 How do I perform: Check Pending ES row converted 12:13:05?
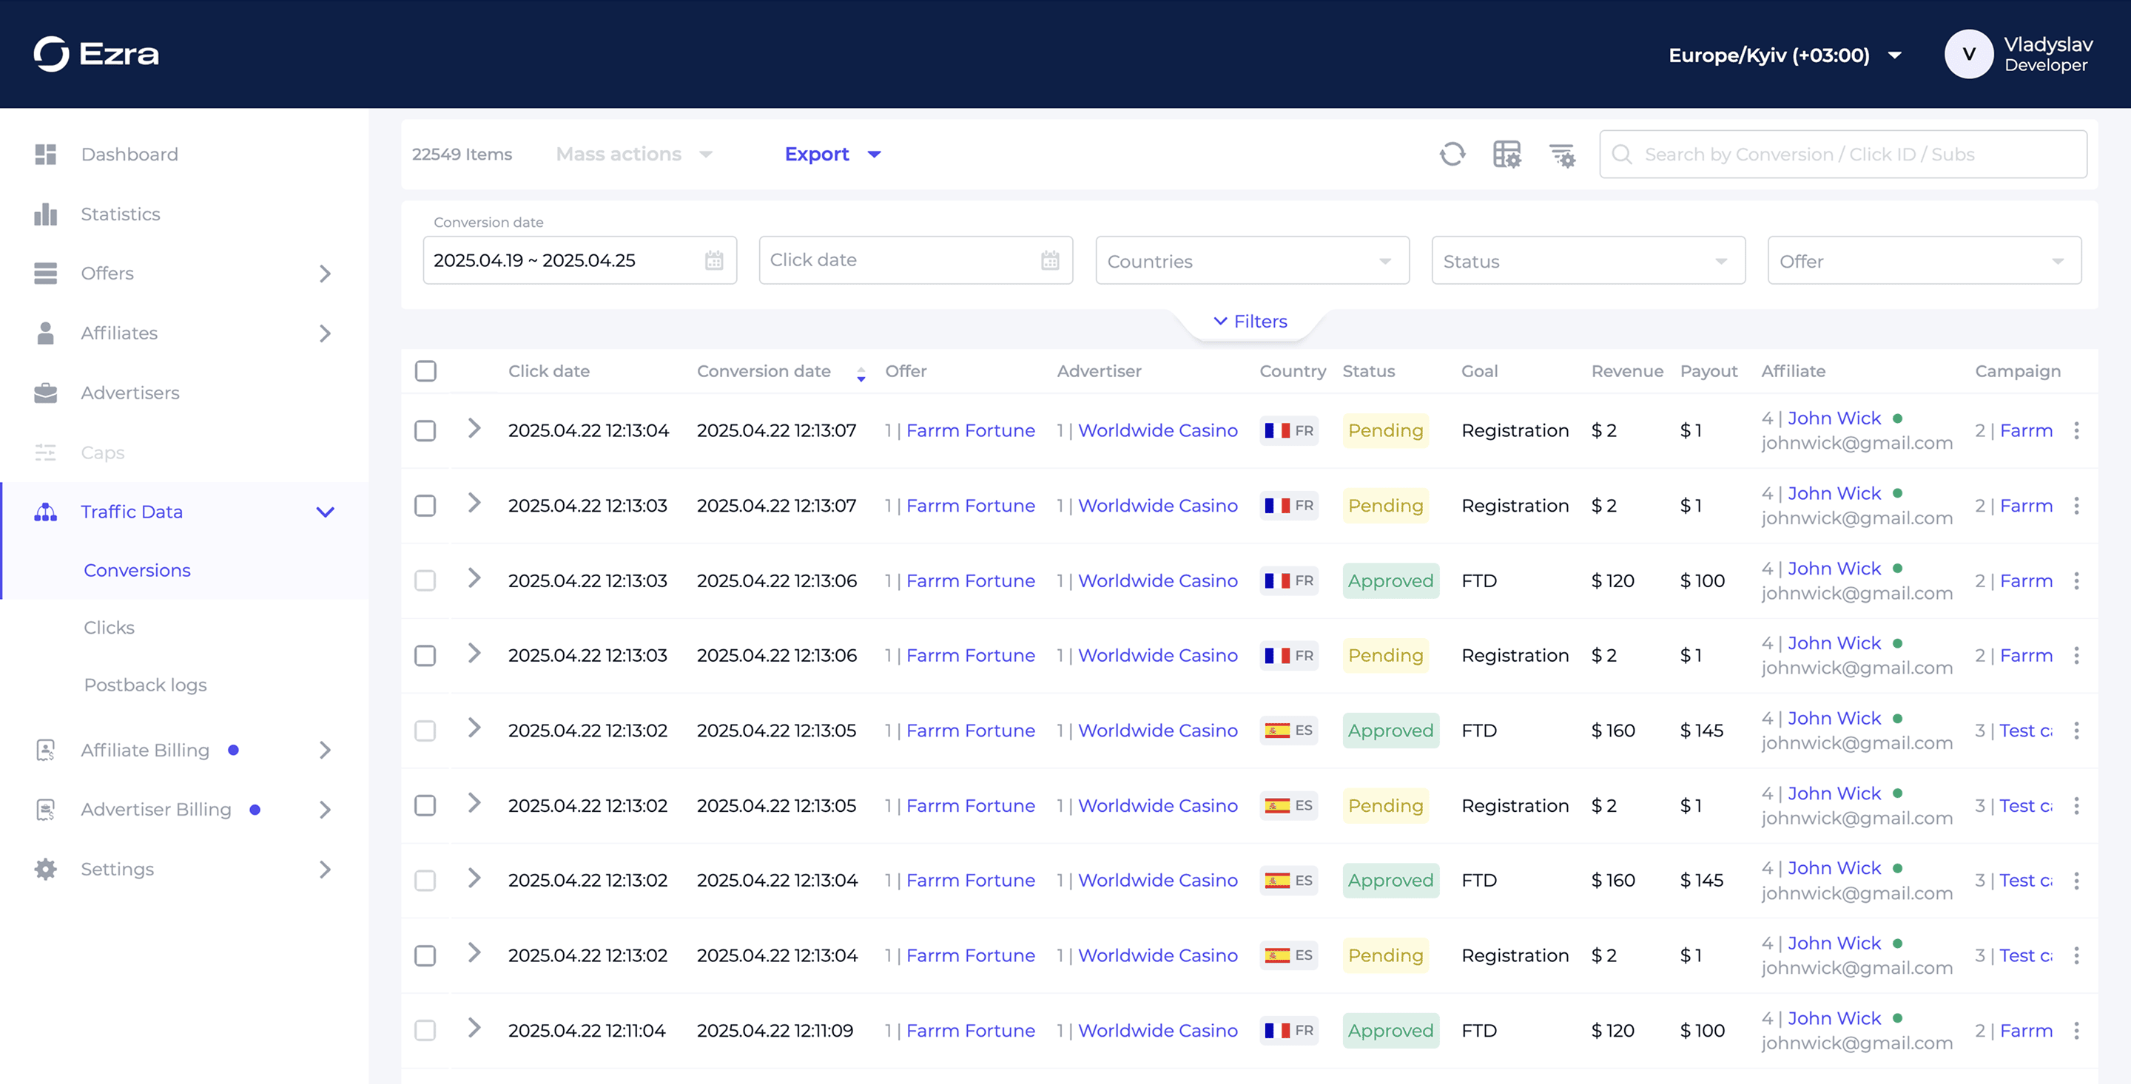click(x=425, y=806)
